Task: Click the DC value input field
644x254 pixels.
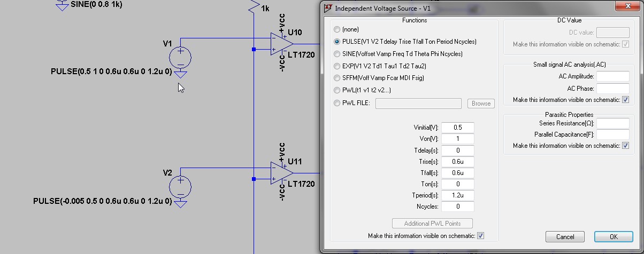Action: tap(612, 33)
